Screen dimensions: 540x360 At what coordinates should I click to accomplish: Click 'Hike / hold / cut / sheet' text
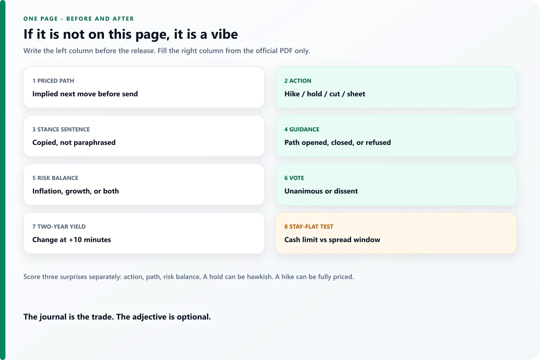[x=325, y=94]
